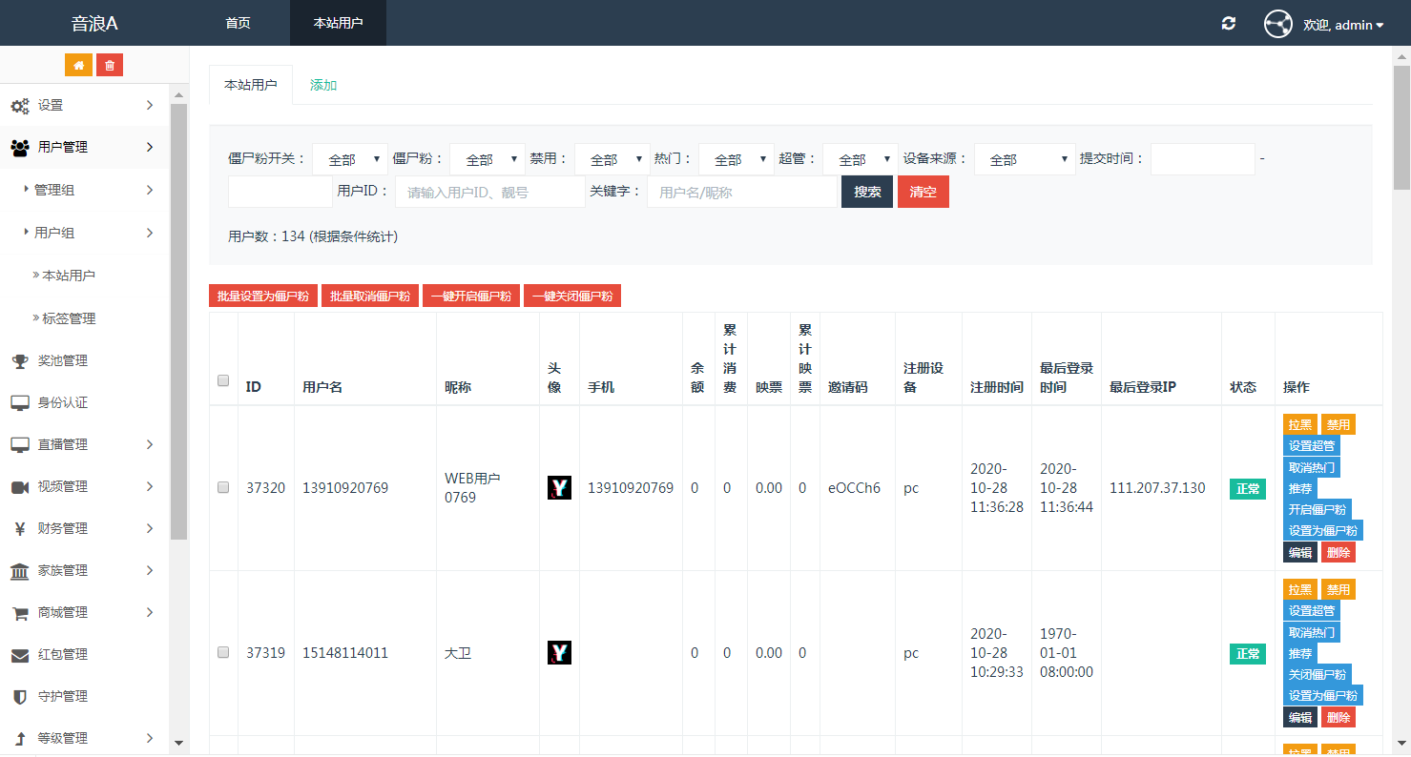Screen dimensions: 1411x757
Task: Click avatar thumbnail of user 37320
Action: pyautogui.click(x=559, y=488)
